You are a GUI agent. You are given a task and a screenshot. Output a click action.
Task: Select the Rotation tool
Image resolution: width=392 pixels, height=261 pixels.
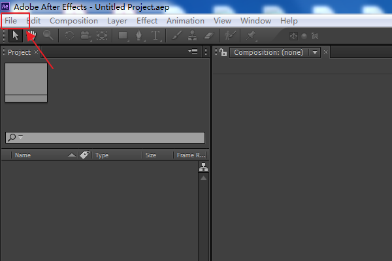(x=69, y=35)
